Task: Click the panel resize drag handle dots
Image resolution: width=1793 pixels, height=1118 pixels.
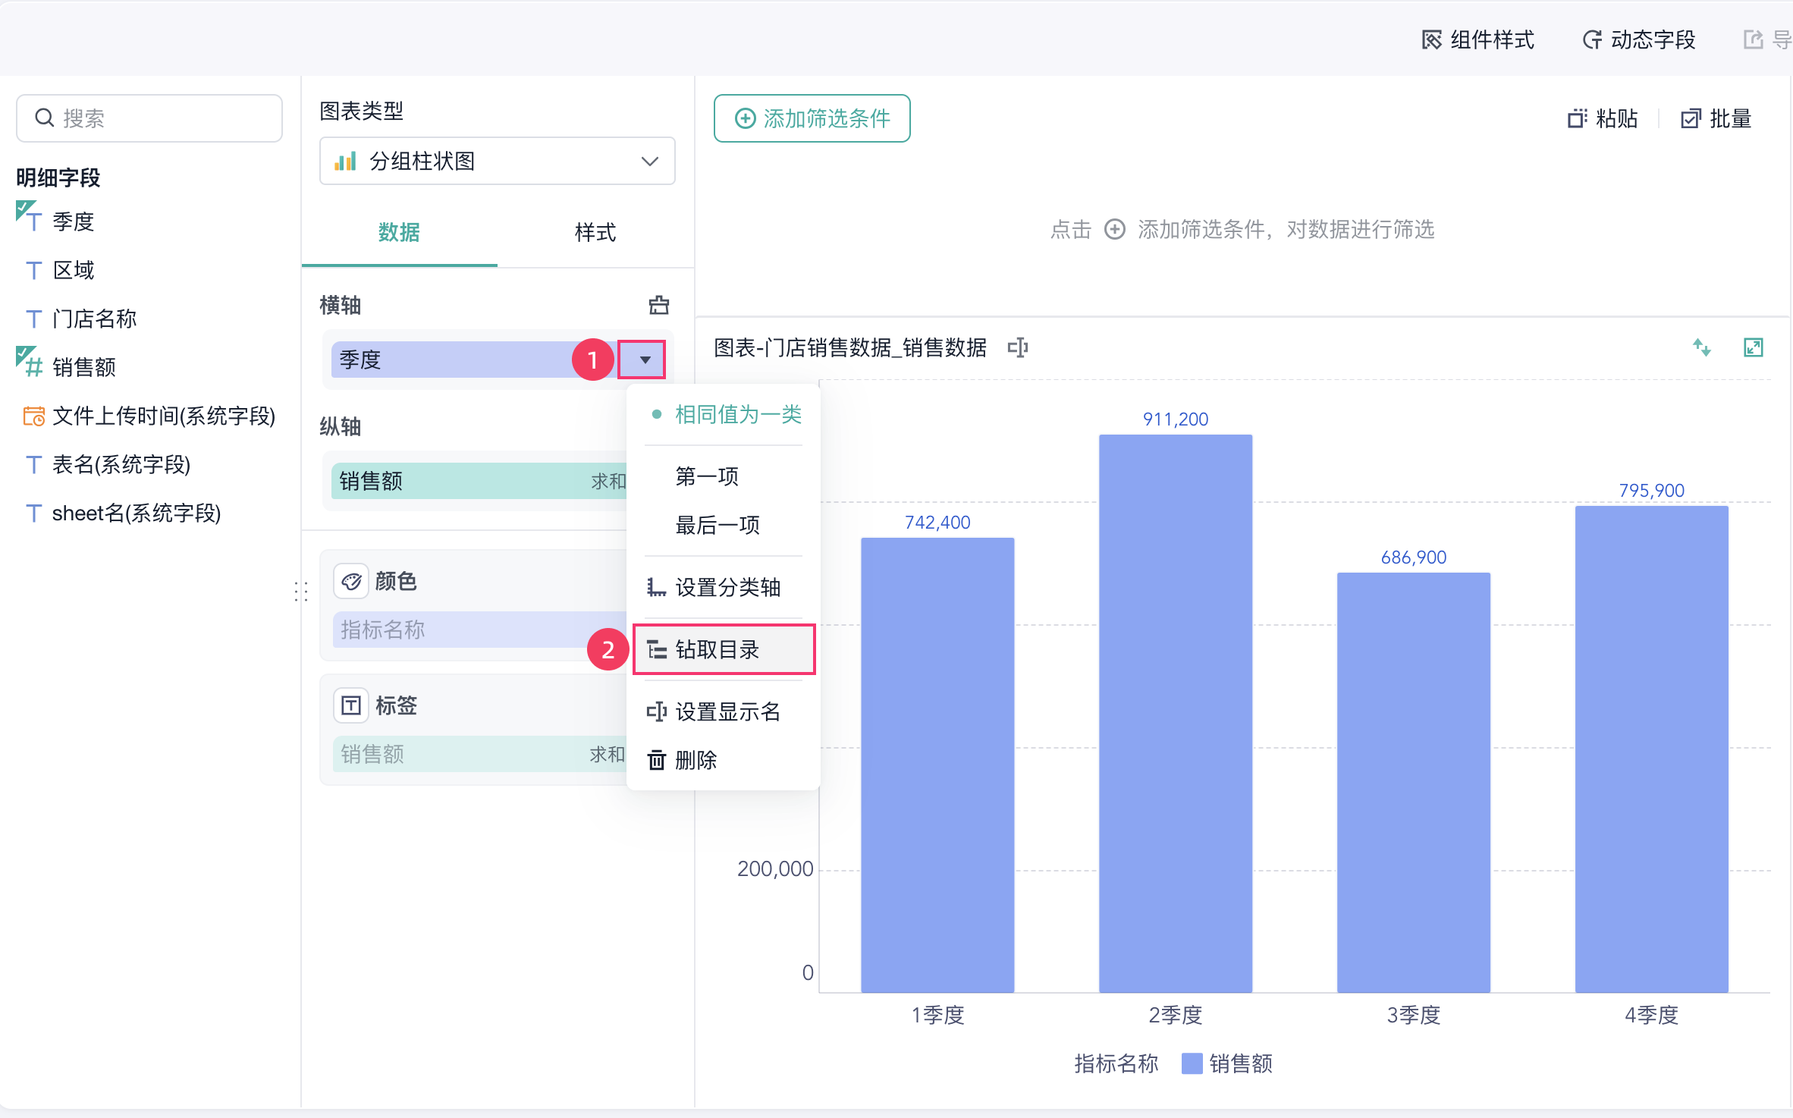Action: (301, 592)
